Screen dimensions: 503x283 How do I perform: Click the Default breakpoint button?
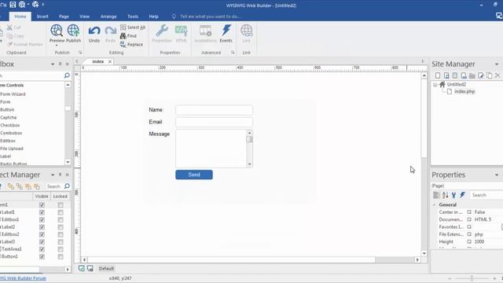(106, 269)
